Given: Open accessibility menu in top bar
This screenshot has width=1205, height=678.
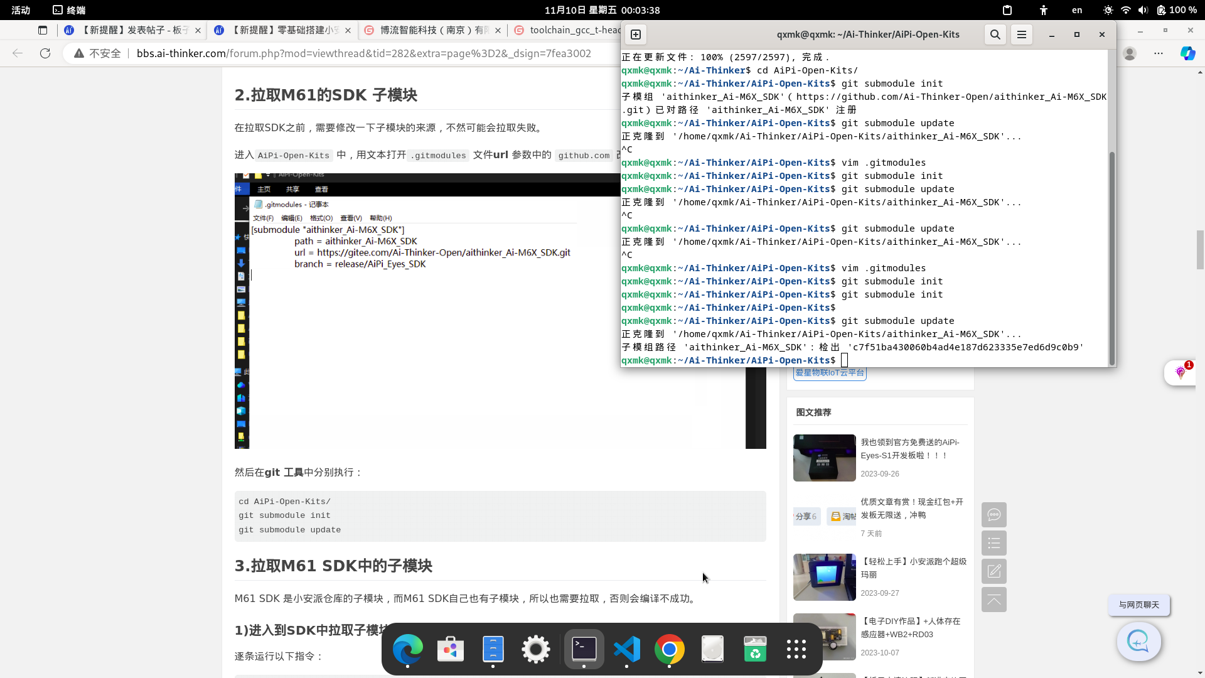Looking at the screenshot, I should [1044, 10].
